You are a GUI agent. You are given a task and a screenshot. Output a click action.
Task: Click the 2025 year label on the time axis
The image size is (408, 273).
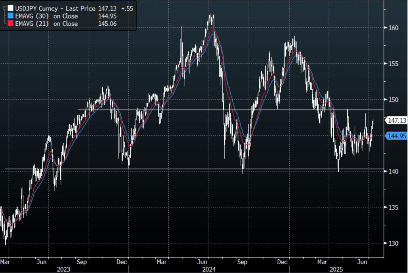point(336,269)
